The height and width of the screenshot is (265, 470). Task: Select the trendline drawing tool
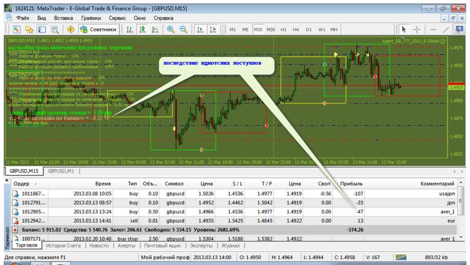point(446,29)
